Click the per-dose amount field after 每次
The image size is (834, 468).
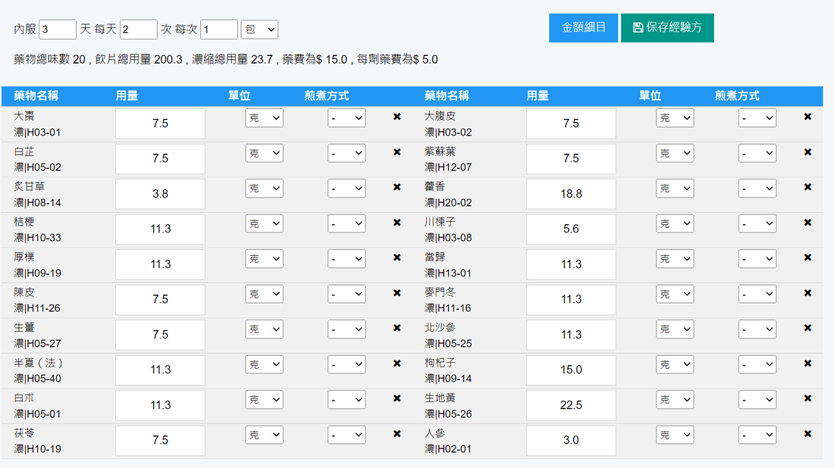(x=219, y=30)
